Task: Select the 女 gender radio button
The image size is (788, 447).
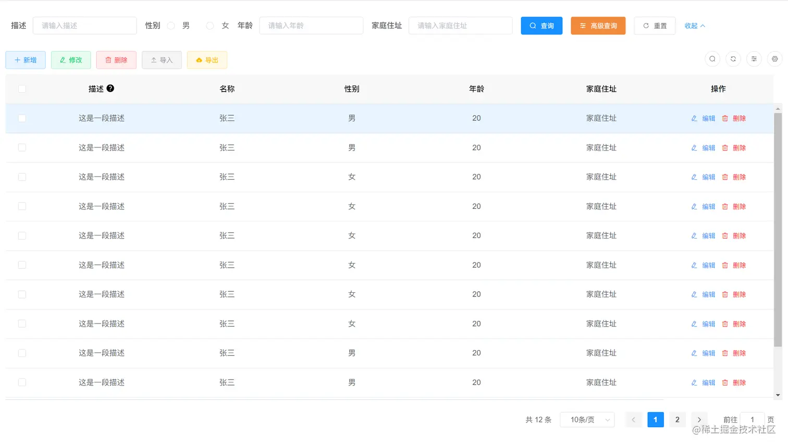Action: click(x=210, y=26)
